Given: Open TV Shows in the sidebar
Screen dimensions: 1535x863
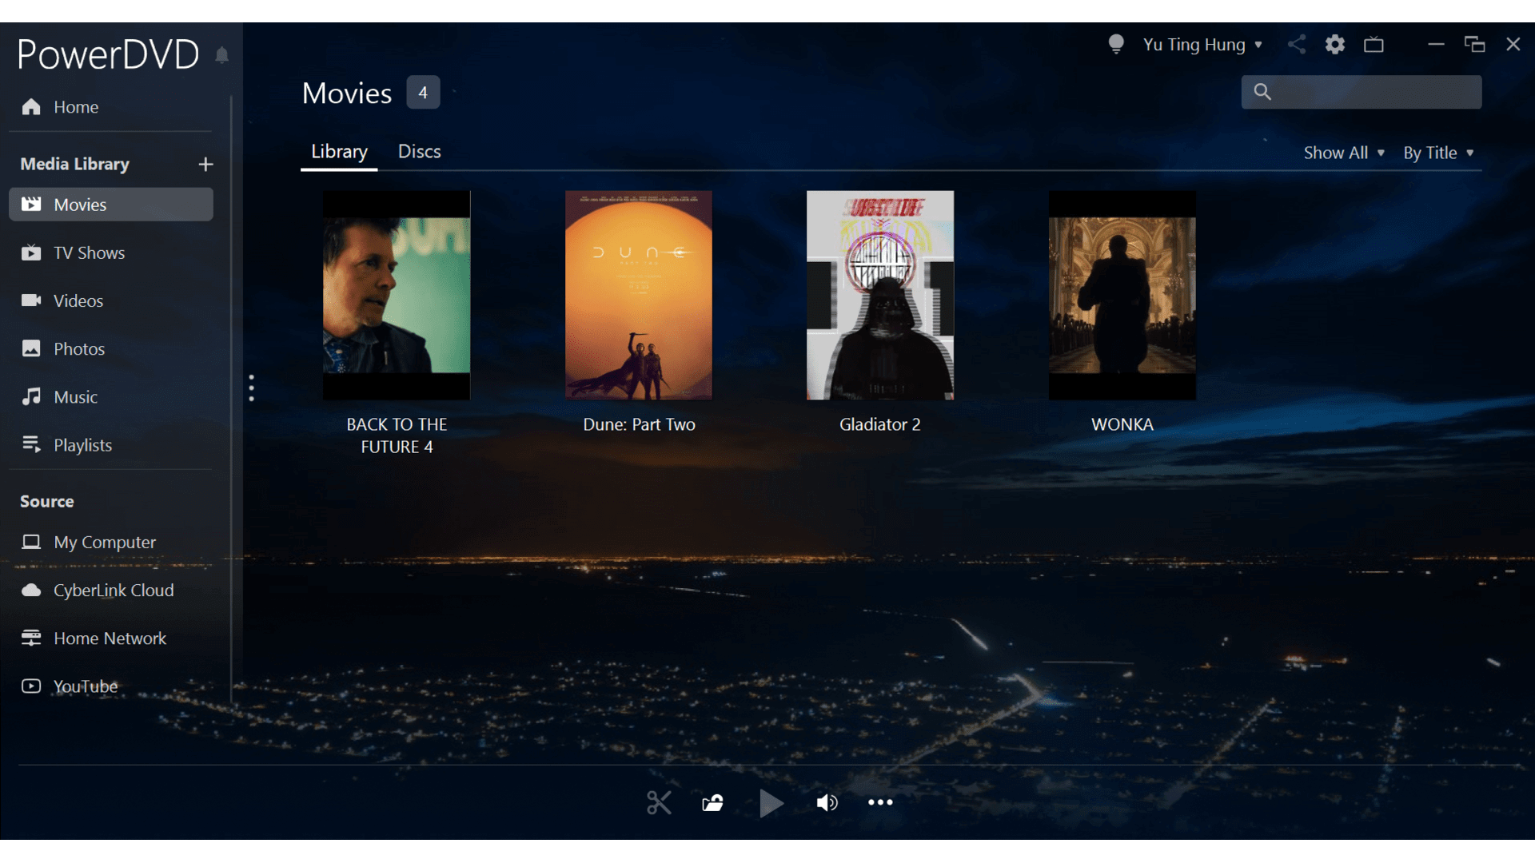Looking at the screenshot, I should tap(89, 253).
